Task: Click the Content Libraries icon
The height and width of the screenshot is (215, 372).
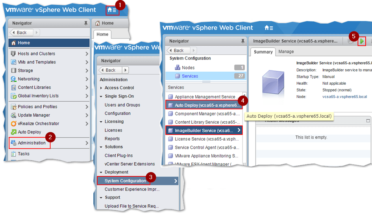Action: [x=13, y=87]
